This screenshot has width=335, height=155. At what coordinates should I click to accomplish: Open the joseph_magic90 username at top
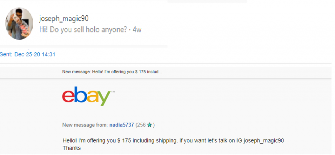pyautogui.click(x=64, y=19)
